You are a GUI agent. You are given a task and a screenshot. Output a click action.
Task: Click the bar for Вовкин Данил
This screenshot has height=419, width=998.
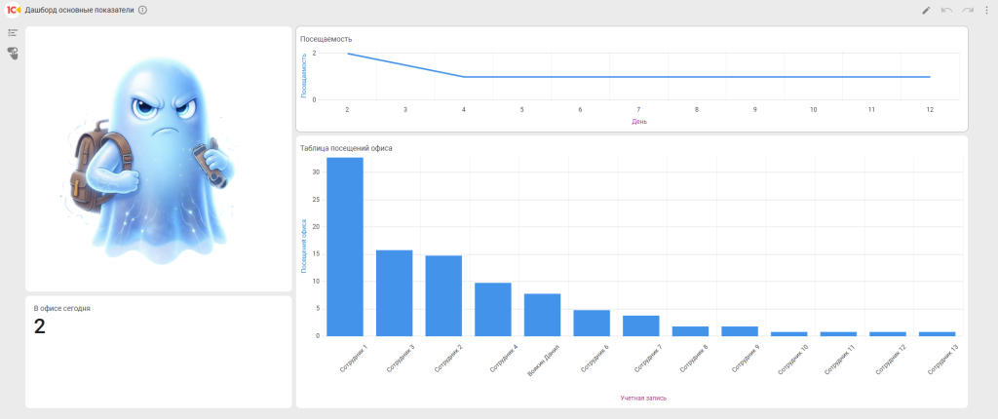[542, 315]
